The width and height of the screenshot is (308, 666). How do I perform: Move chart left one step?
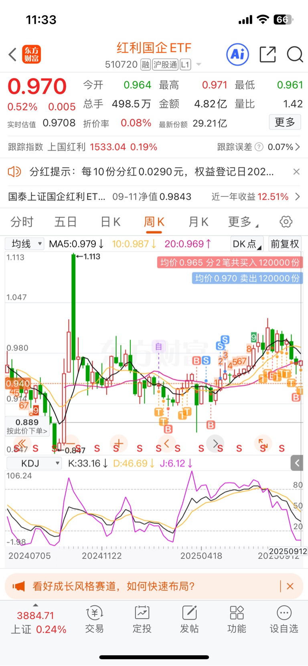click(167, 443)
